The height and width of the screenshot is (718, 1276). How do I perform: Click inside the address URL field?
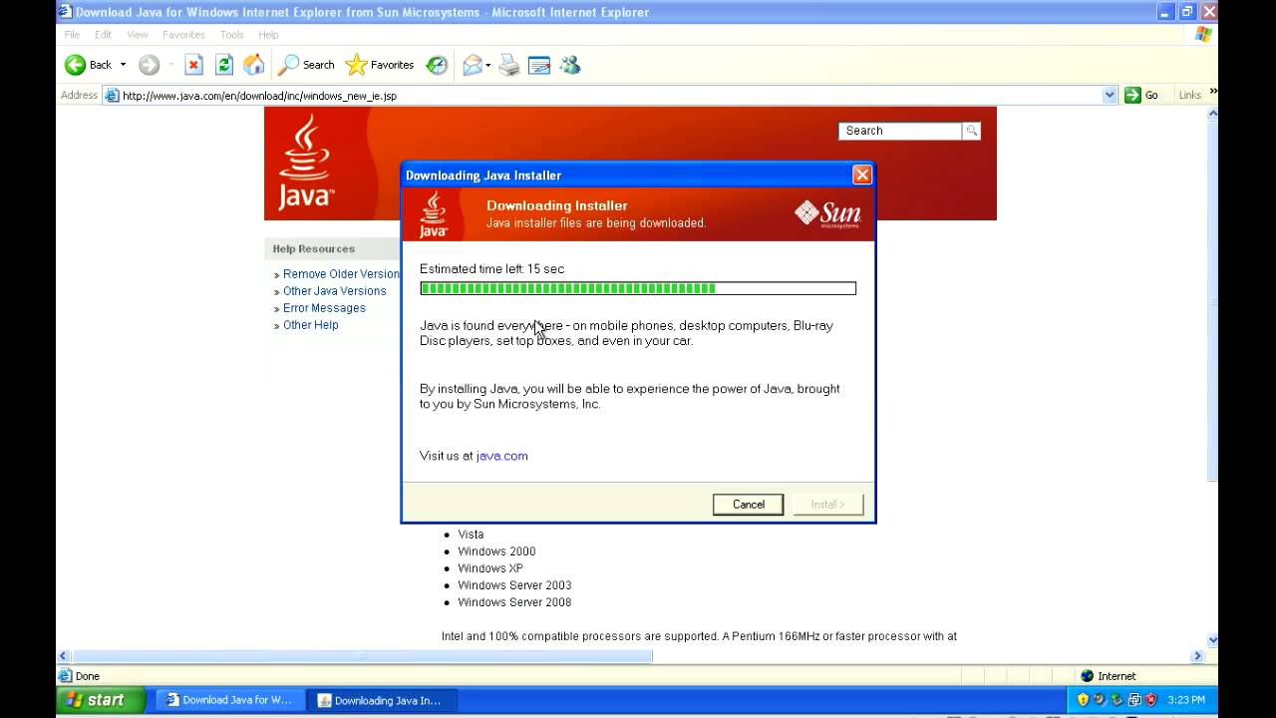[611, 96]
